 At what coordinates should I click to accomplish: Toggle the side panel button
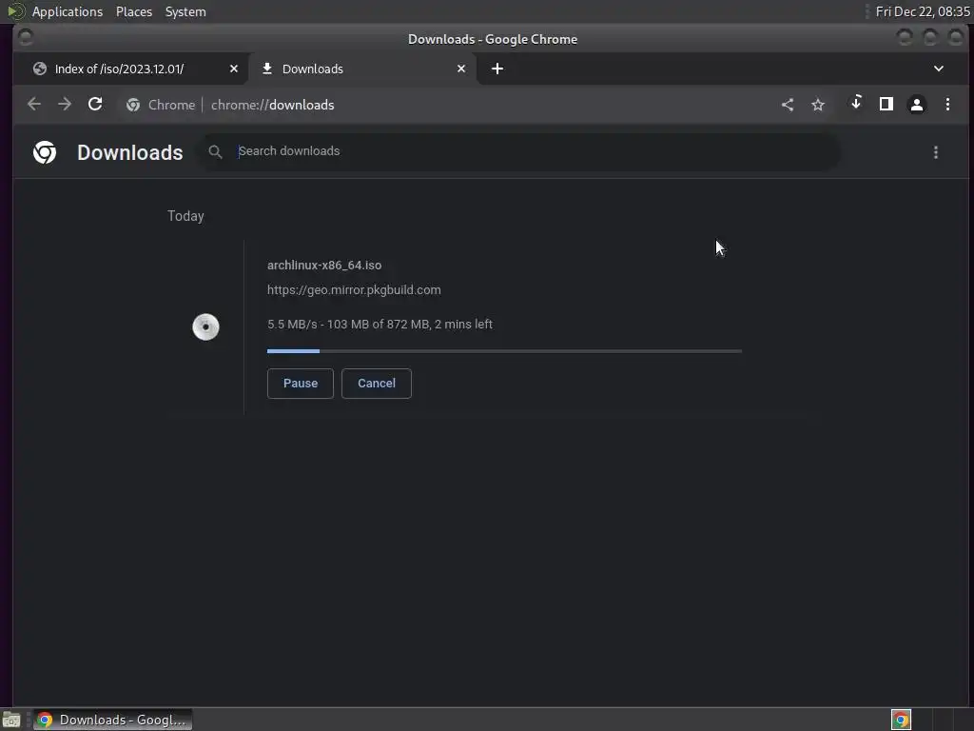[x=886, y=104]
